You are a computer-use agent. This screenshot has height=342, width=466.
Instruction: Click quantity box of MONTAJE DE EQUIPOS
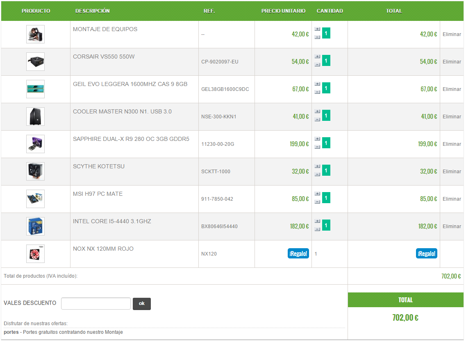coord(326,33)
